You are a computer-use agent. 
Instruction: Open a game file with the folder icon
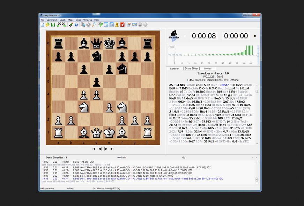tap(48, 25)
